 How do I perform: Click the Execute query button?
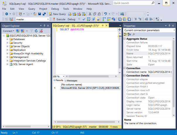tap(59, 19)
